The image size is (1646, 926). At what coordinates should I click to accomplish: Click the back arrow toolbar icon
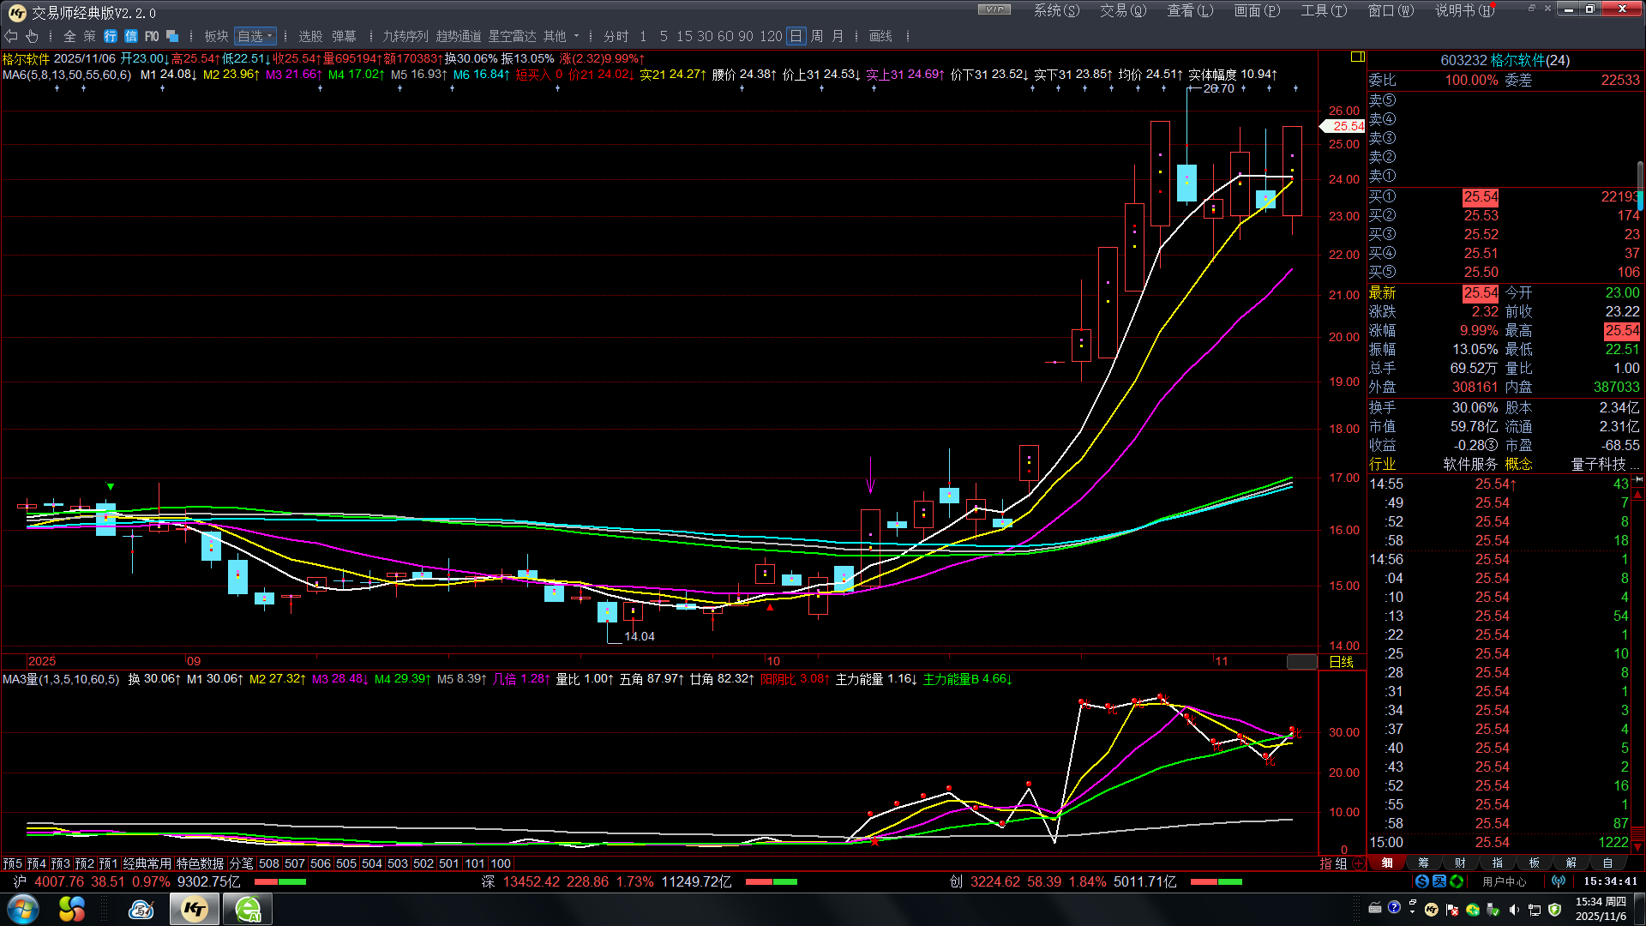click(10, 36)
